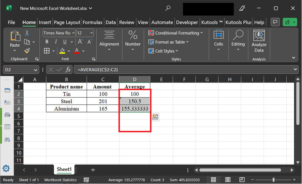Click the Insert Function fx icon
302x184 pixels.
click(x=68, y=69)
